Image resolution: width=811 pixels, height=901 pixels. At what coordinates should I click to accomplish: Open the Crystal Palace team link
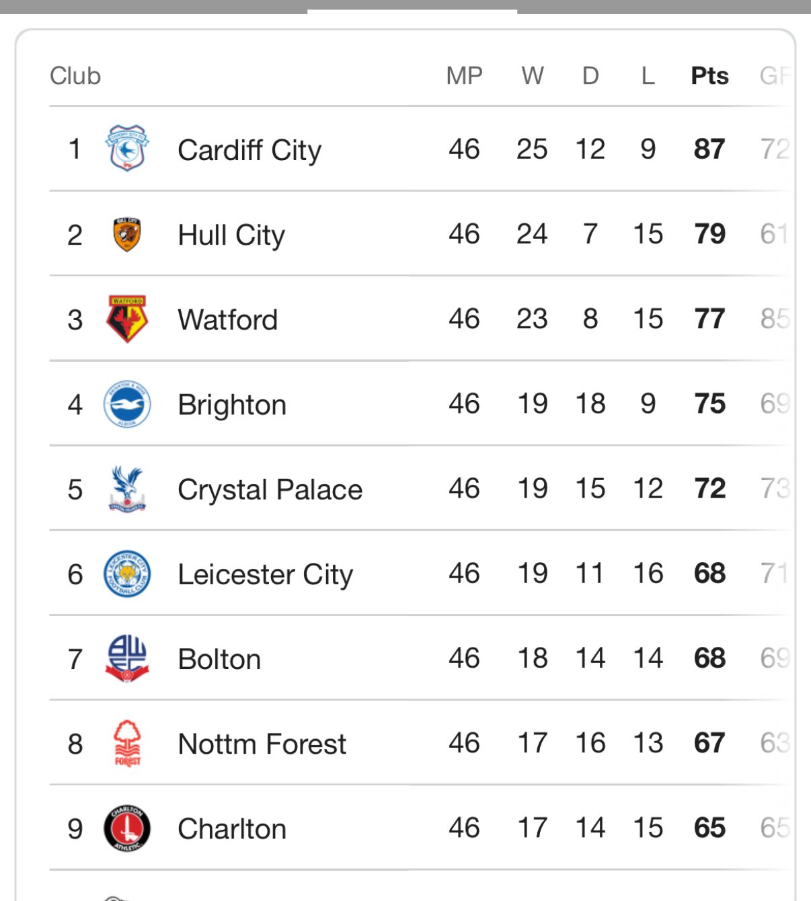tap(270, 489)
